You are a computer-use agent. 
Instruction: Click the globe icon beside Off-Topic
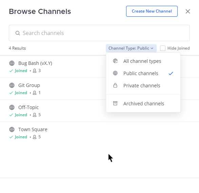(x=12, y=107)
